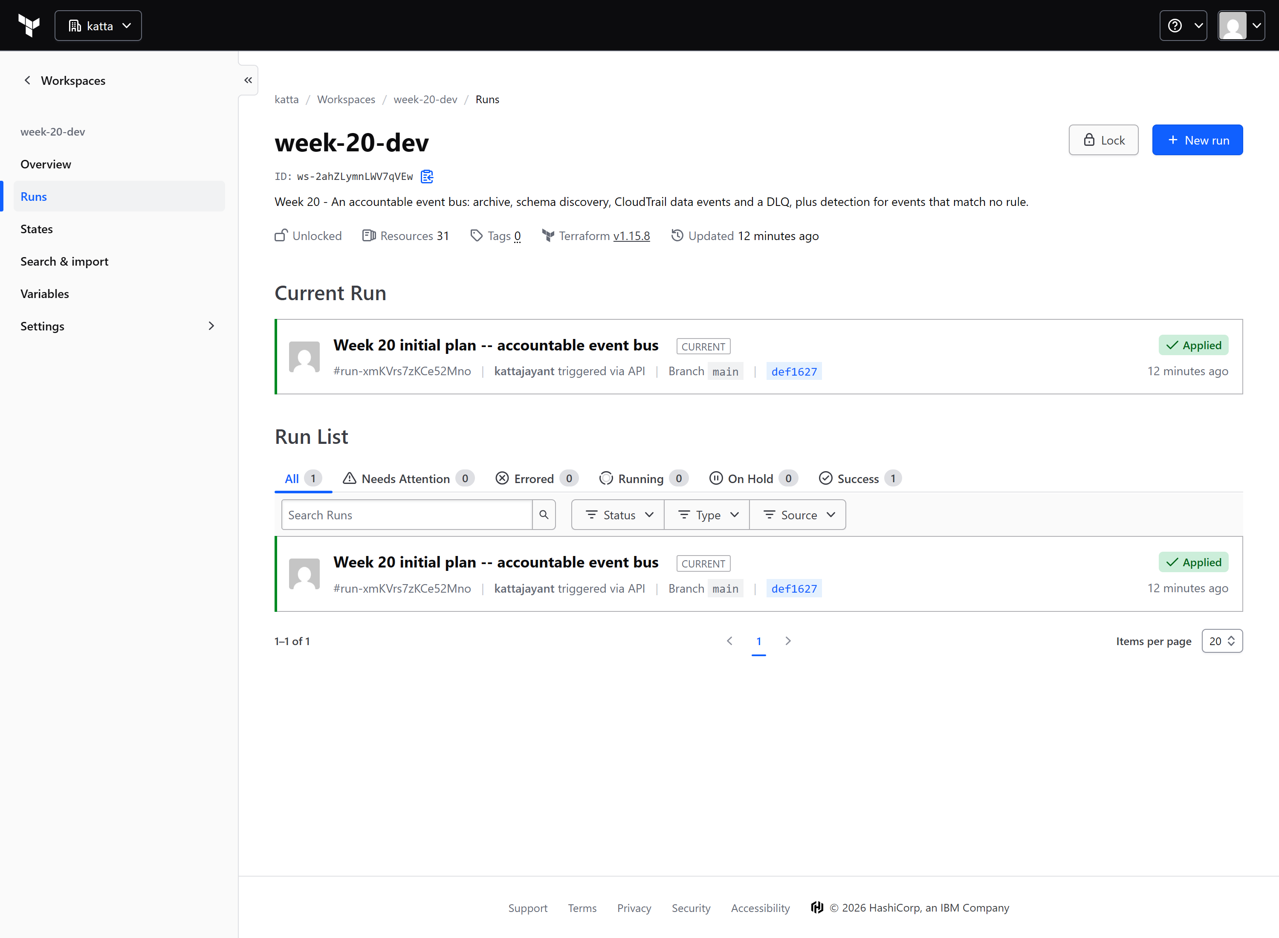Viewport: 1279px width, 938px height.
Task: Select page 1 in pagination
Action: pos(758,642)
